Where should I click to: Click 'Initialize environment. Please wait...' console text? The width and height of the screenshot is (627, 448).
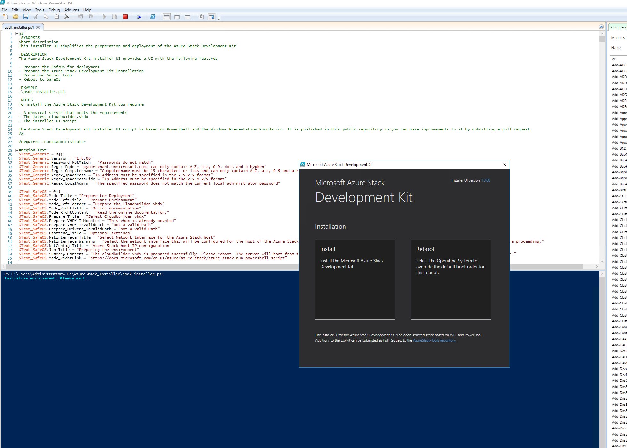pyautogui.click(x=48, y=278)
